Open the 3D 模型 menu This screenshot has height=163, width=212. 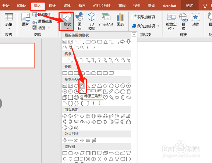point(92,21)
